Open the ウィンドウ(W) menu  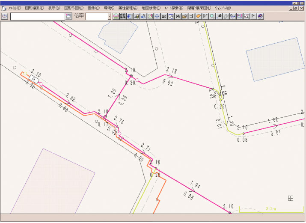click(x=223, y=8)
